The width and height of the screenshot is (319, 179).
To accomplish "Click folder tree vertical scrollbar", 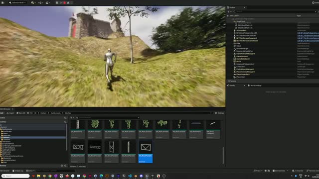I will [66, 137].
